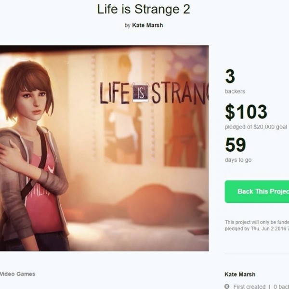Click the $103 pledged amount
Viewport: 289px width, 289px height.
246,112
